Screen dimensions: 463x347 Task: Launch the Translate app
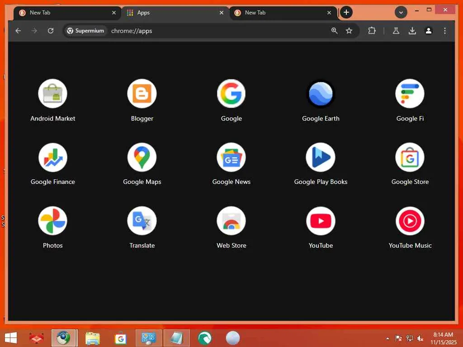[142, 220]
